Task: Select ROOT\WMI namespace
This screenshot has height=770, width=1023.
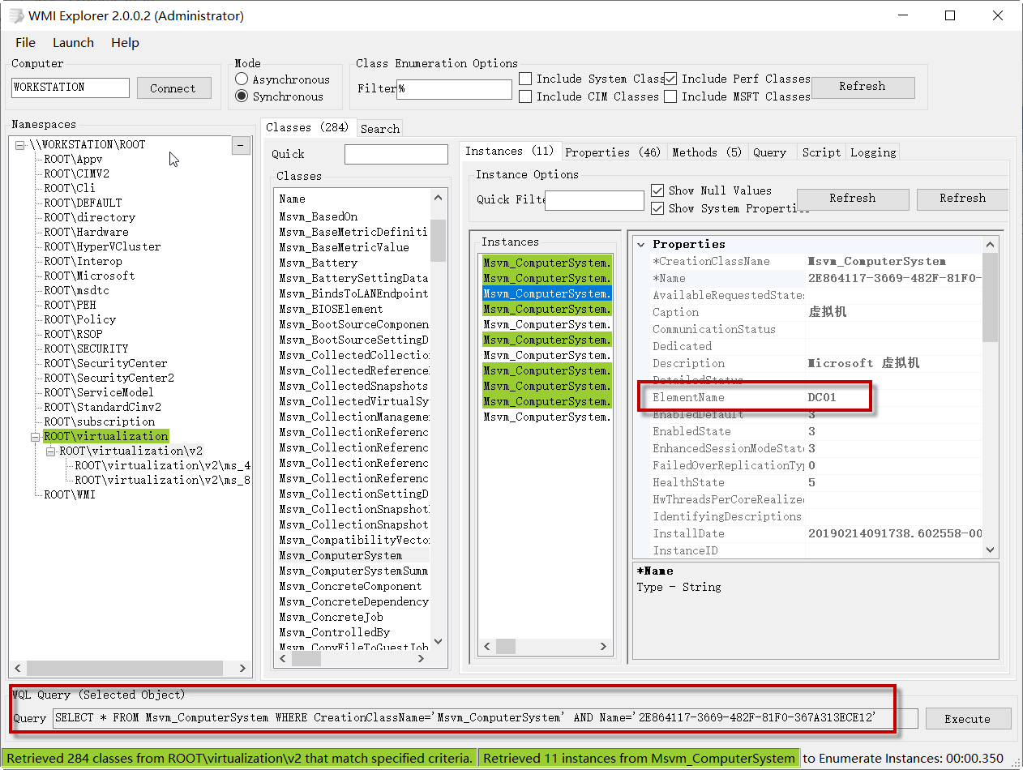Action: (x=69, y=495)
